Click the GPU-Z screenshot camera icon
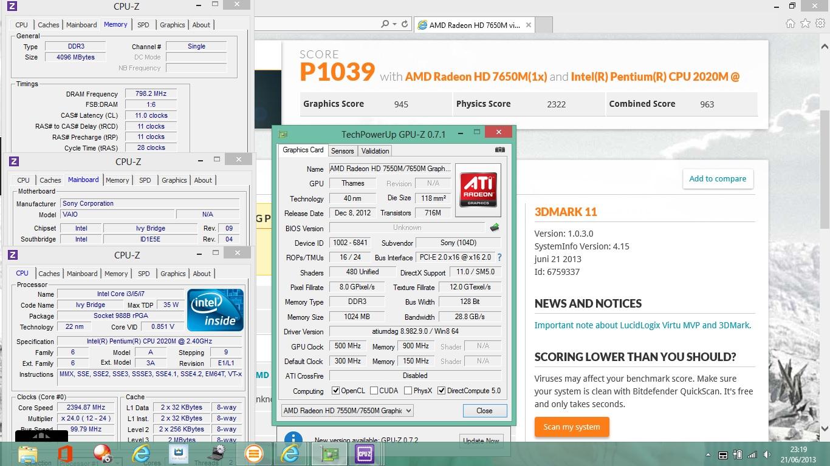The height and width of the screenshot is (466, 830). point(499,150)
